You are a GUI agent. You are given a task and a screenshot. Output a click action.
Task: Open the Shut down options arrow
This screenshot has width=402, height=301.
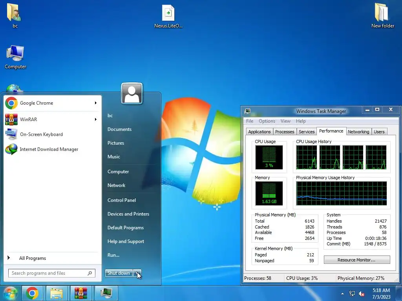(137, 273)
